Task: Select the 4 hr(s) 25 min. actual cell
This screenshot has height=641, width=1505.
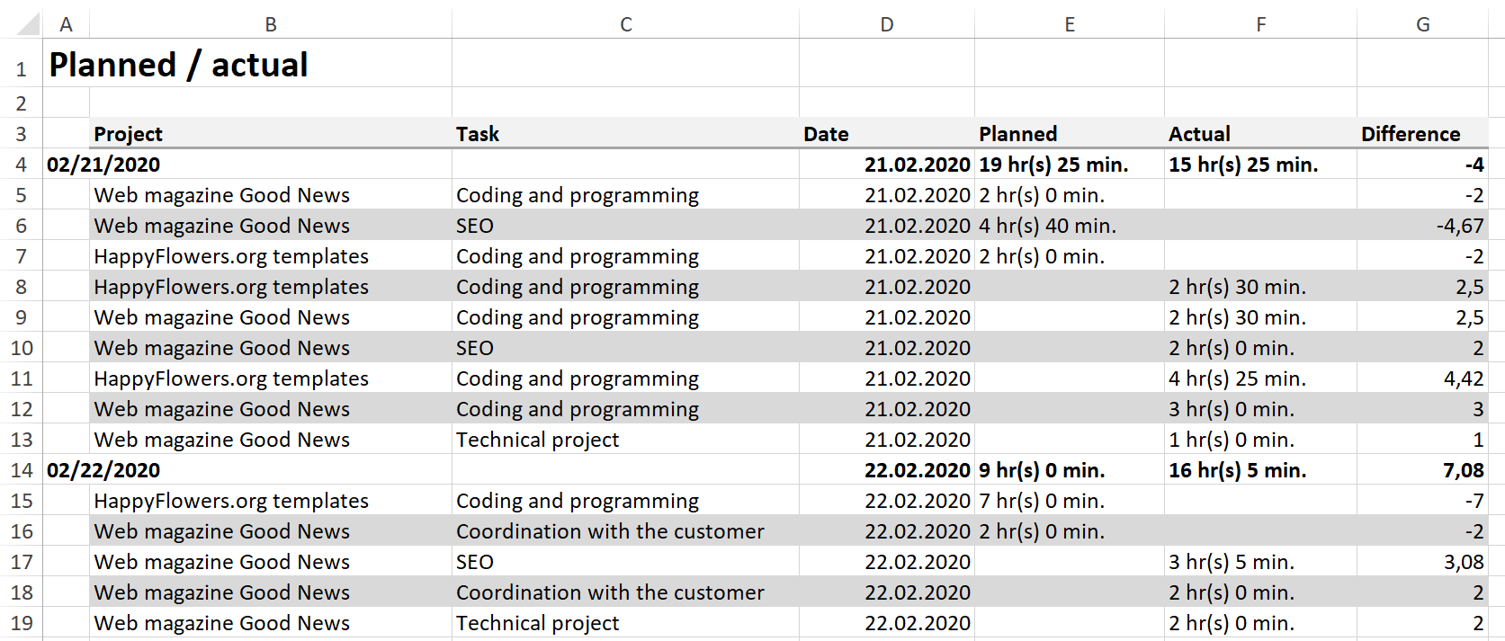Action: (1260, 378)
